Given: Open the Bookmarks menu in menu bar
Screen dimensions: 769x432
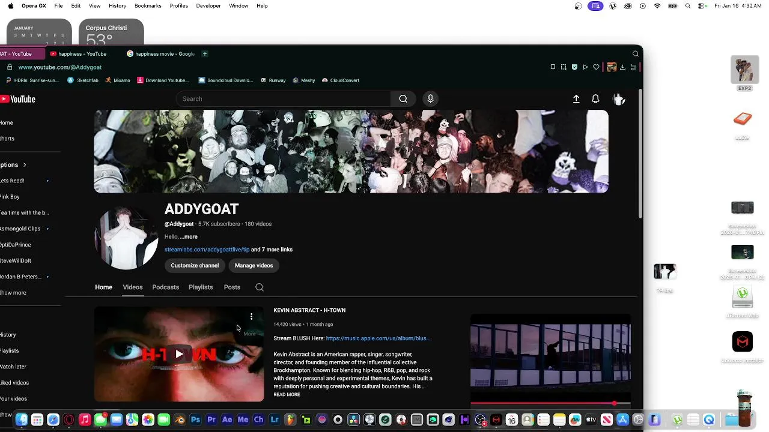Looking at the screenshot, I should [148, 6].
